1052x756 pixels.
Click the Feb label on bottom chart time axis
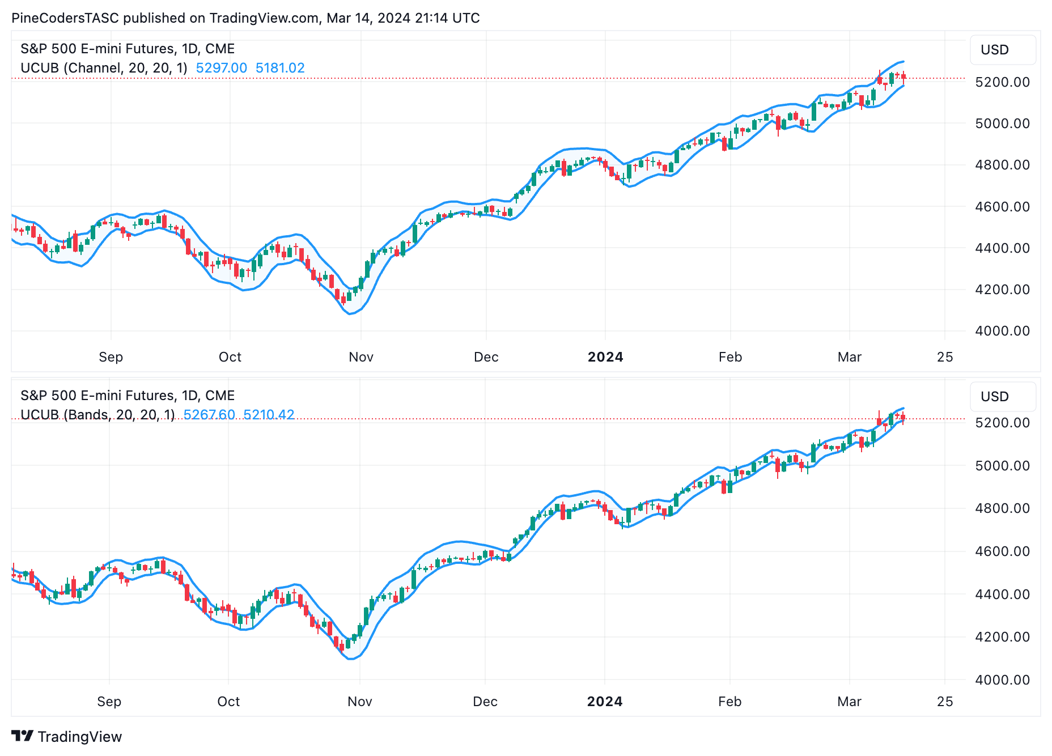(729, 702)
